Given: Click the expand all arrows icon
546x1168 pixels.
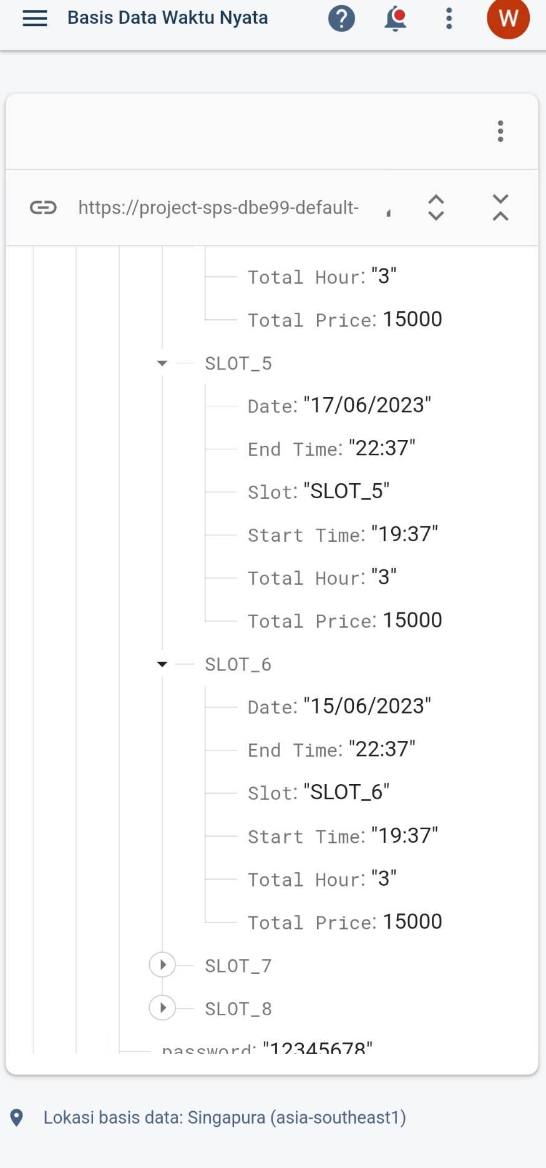Looking at the screenshot, I should (x=436, y=207).
